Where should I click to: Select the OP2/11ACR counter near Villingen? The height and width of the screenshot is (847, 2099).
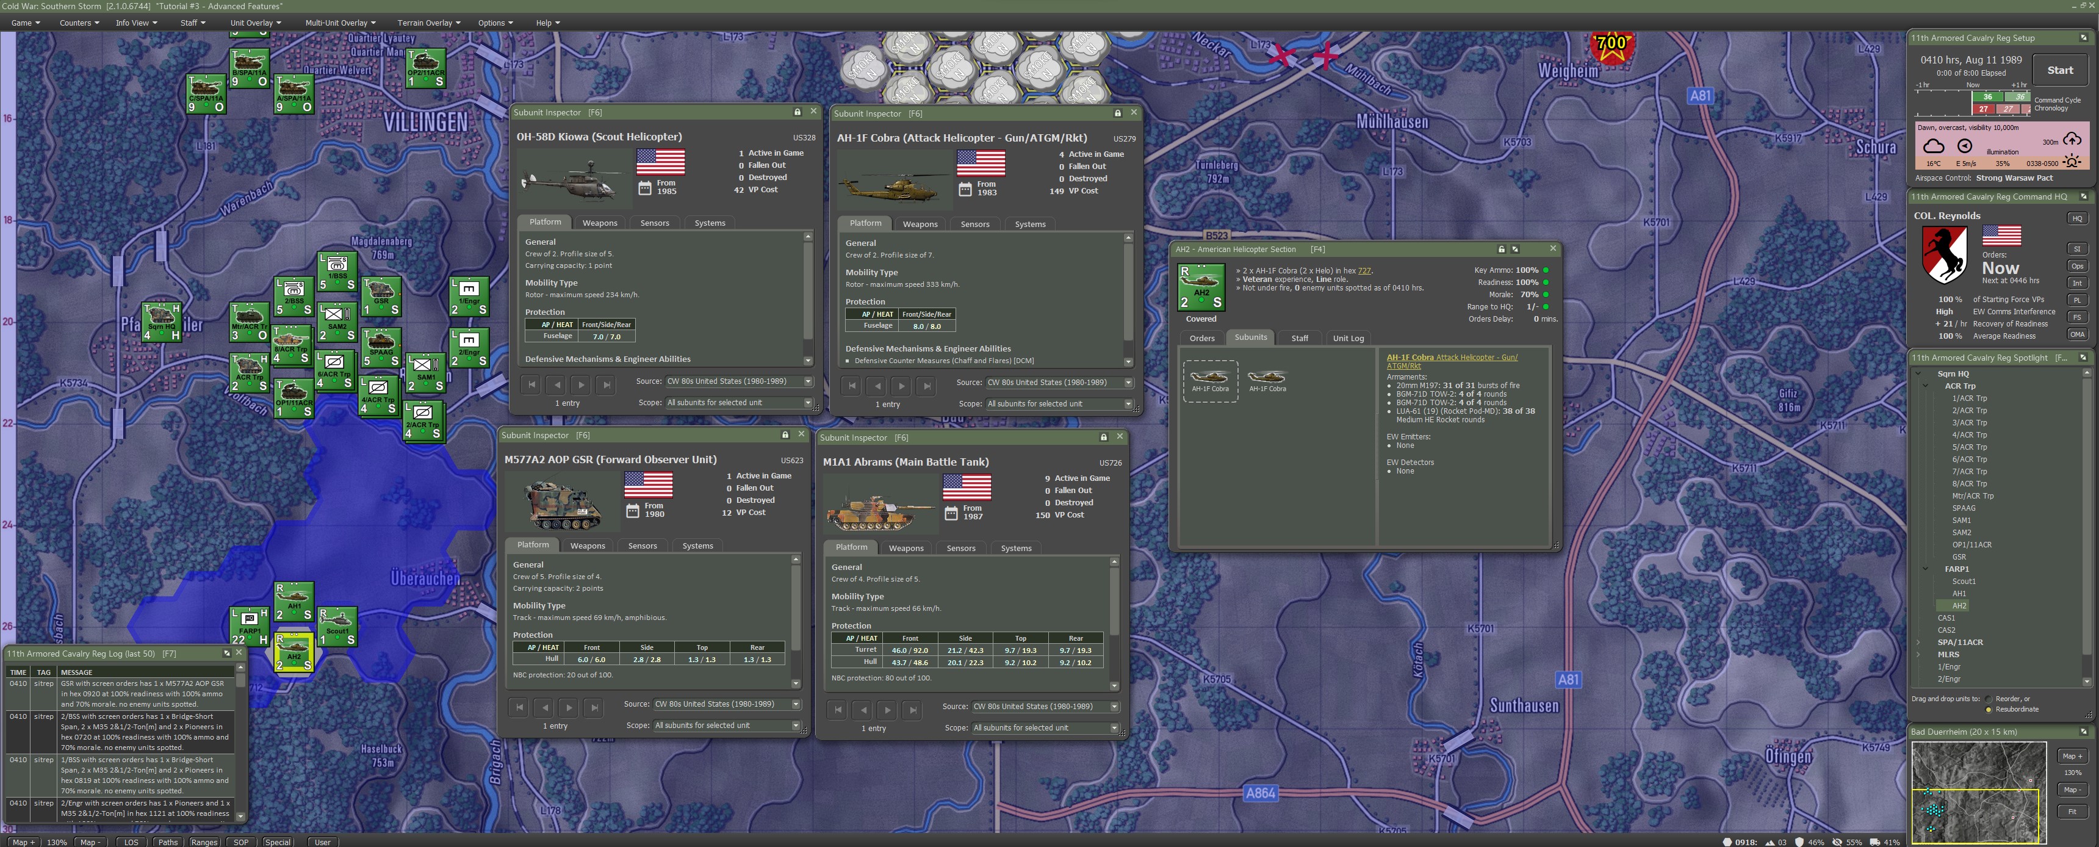425,68
